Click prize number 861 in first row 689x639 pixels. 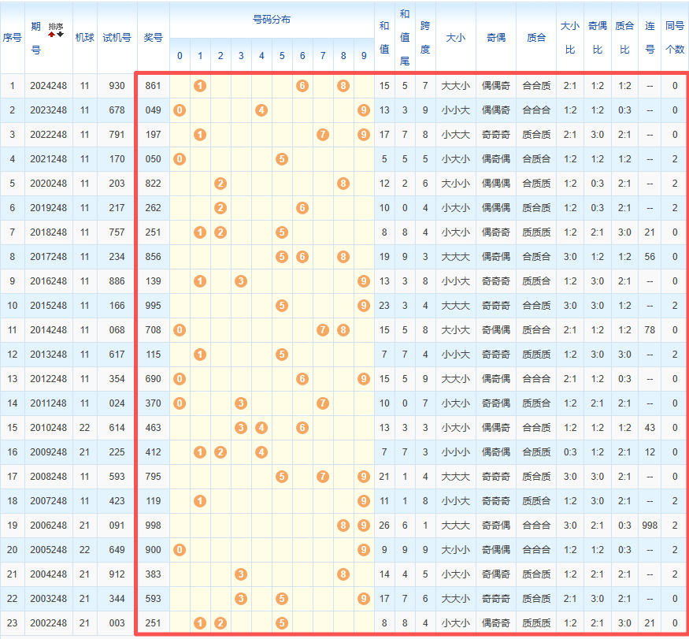pos(154,85)
